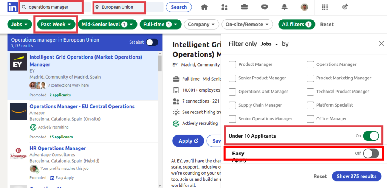The image size is (387, 188).
Task: Click the EY connections avatars
Action: (38, 85)
